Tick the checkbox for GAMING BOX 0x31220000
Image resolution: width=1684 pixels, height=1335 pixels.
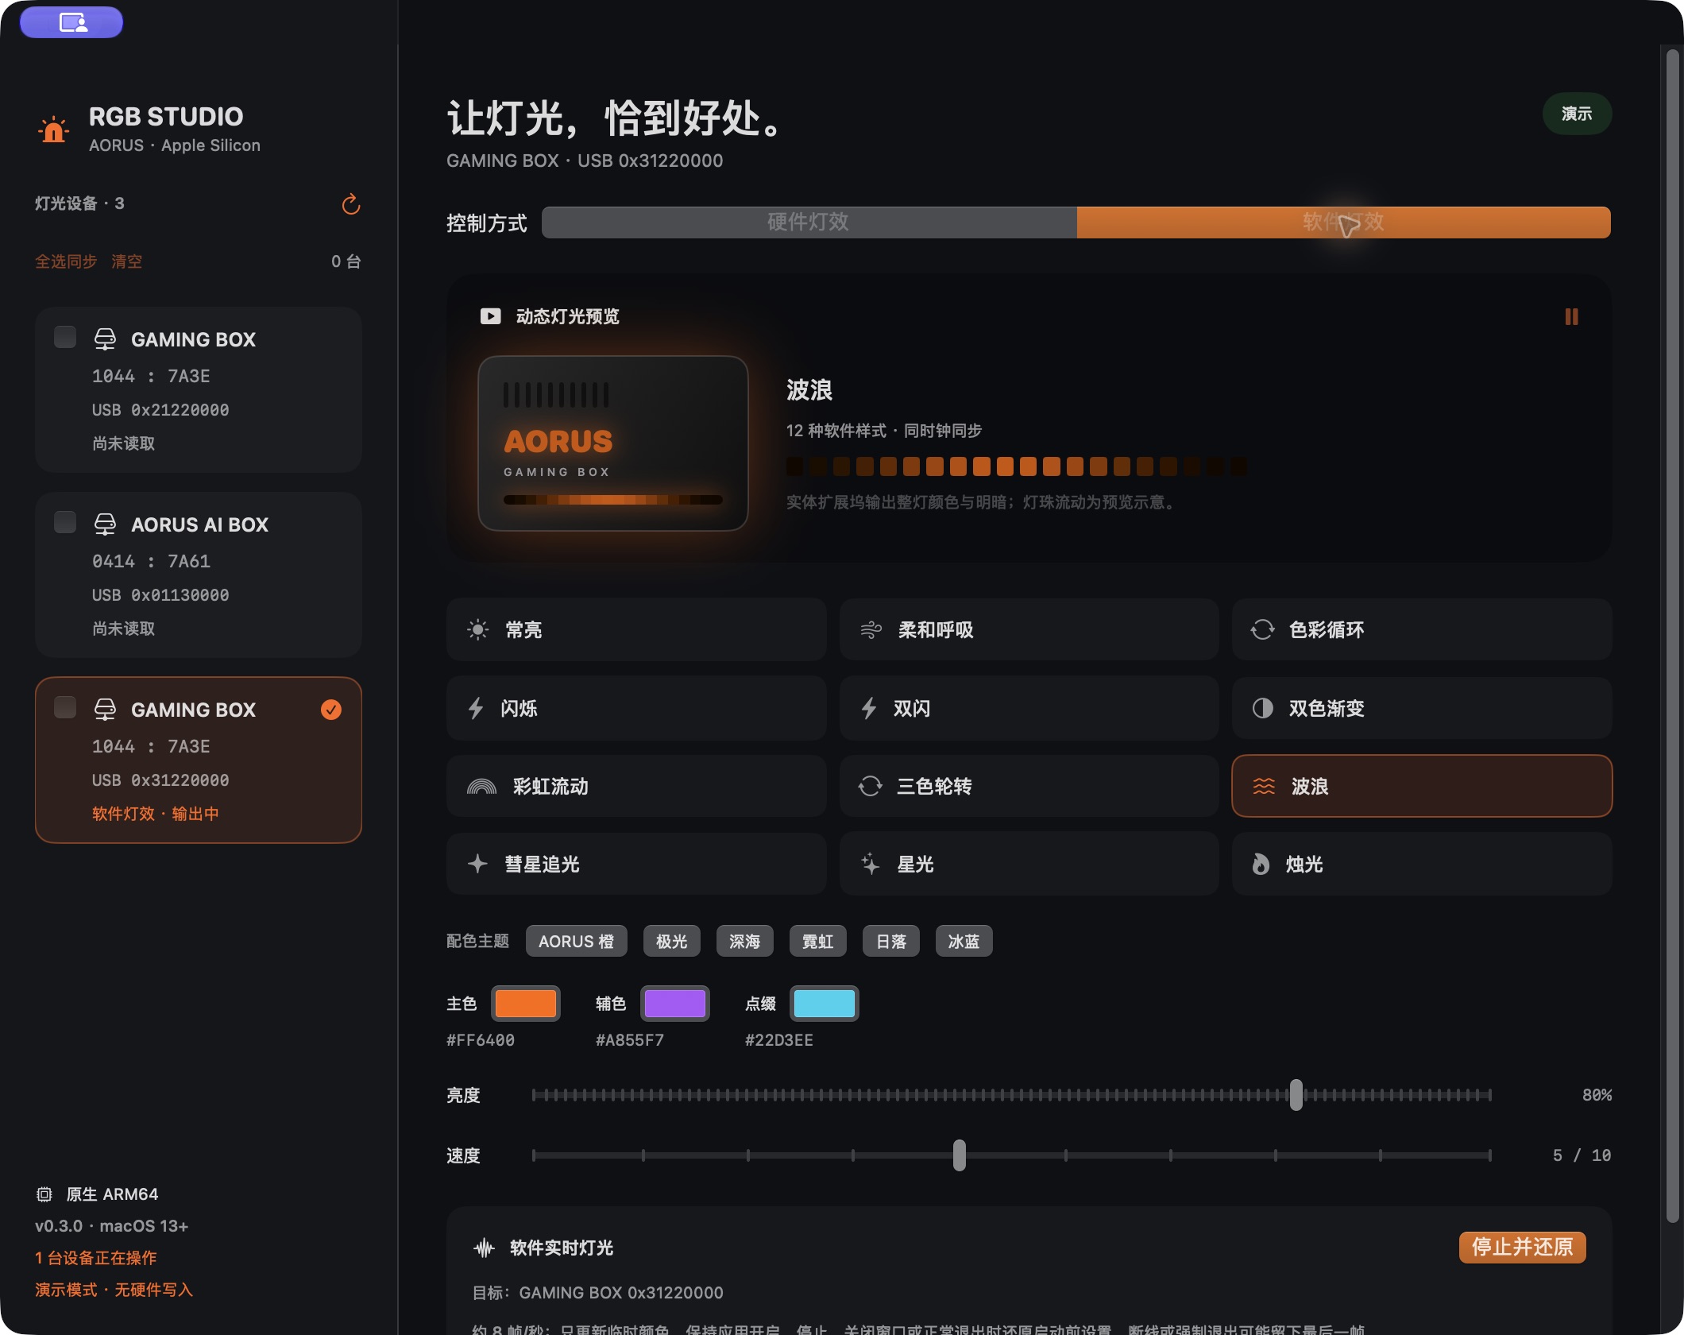[x=65, y=707]
